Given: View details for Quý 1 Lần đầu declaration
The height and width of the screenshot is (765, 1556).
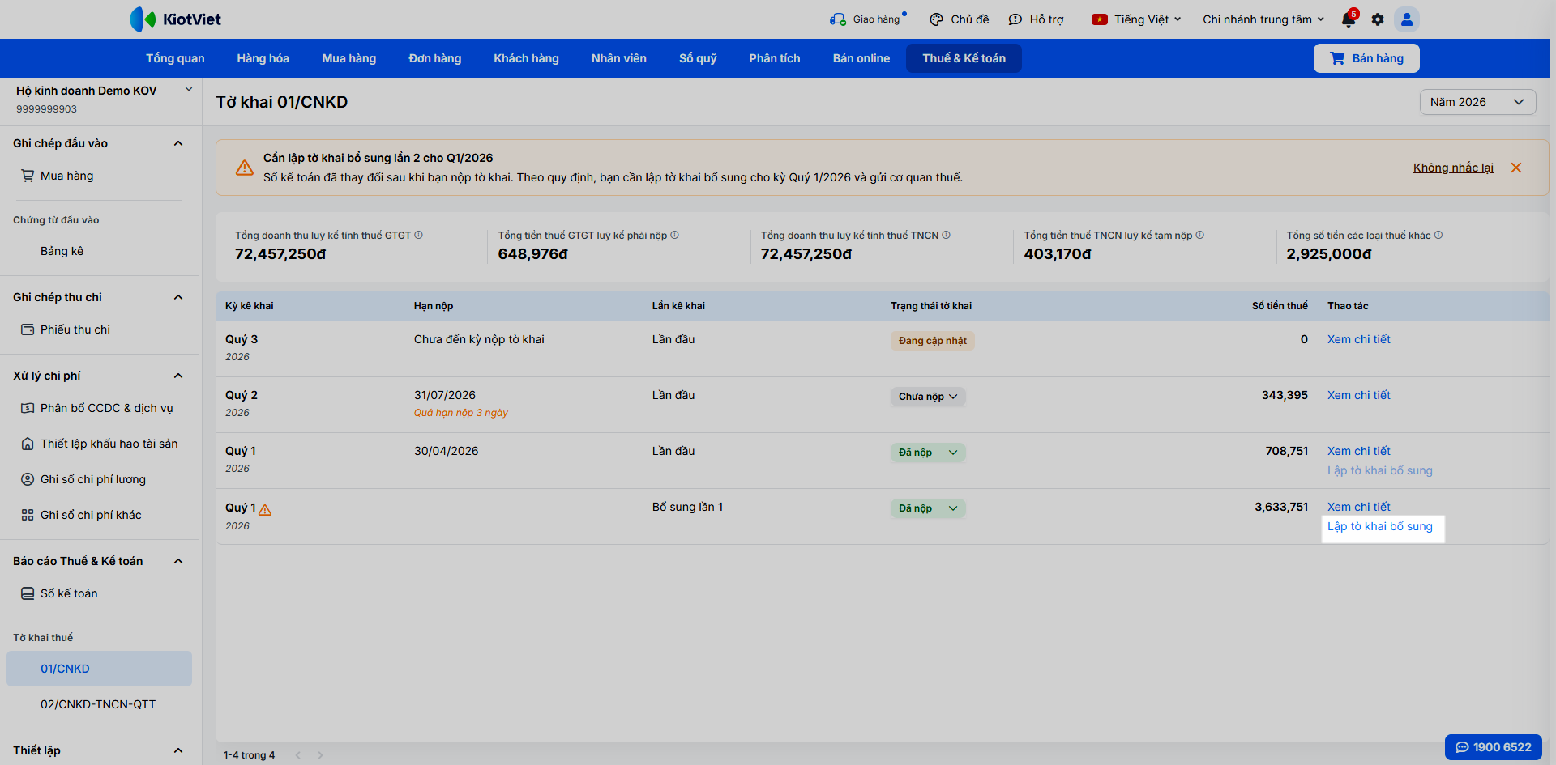Looking at the screenshot, I should [x=1359, y=451].
